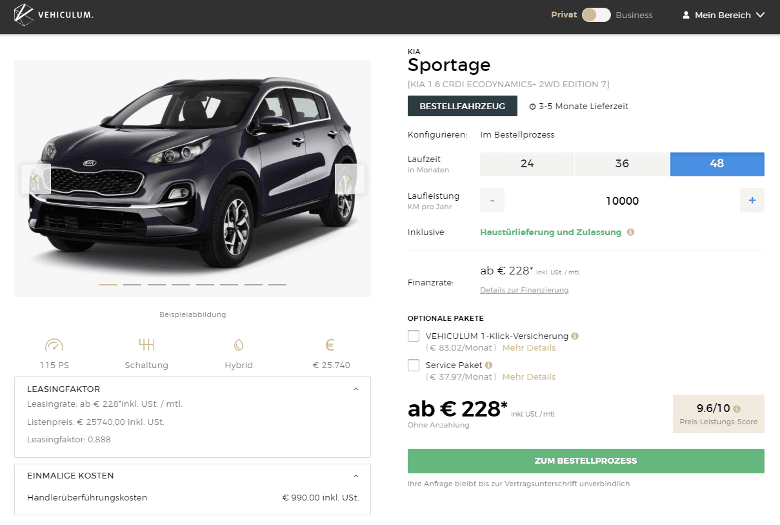Show previous car image with left arrow
Image resolution: width=780 pixels, height=525 pixels.
pyautogui.click(x=36, y=179)
